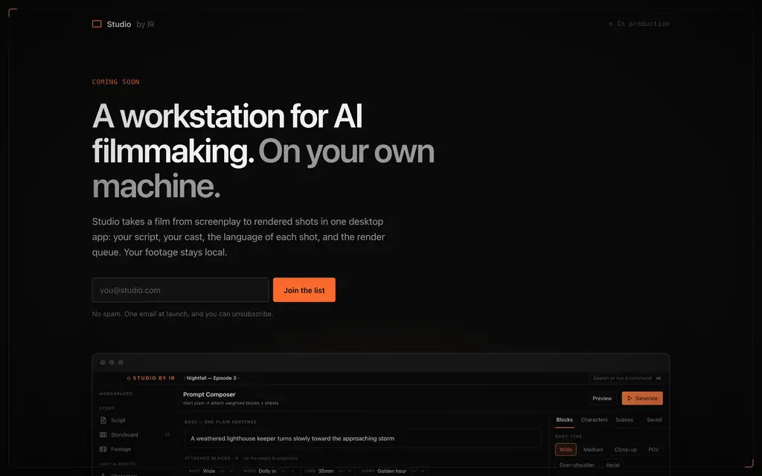
Task: Click the Golden hour attached block
Action: coord(391,471)
